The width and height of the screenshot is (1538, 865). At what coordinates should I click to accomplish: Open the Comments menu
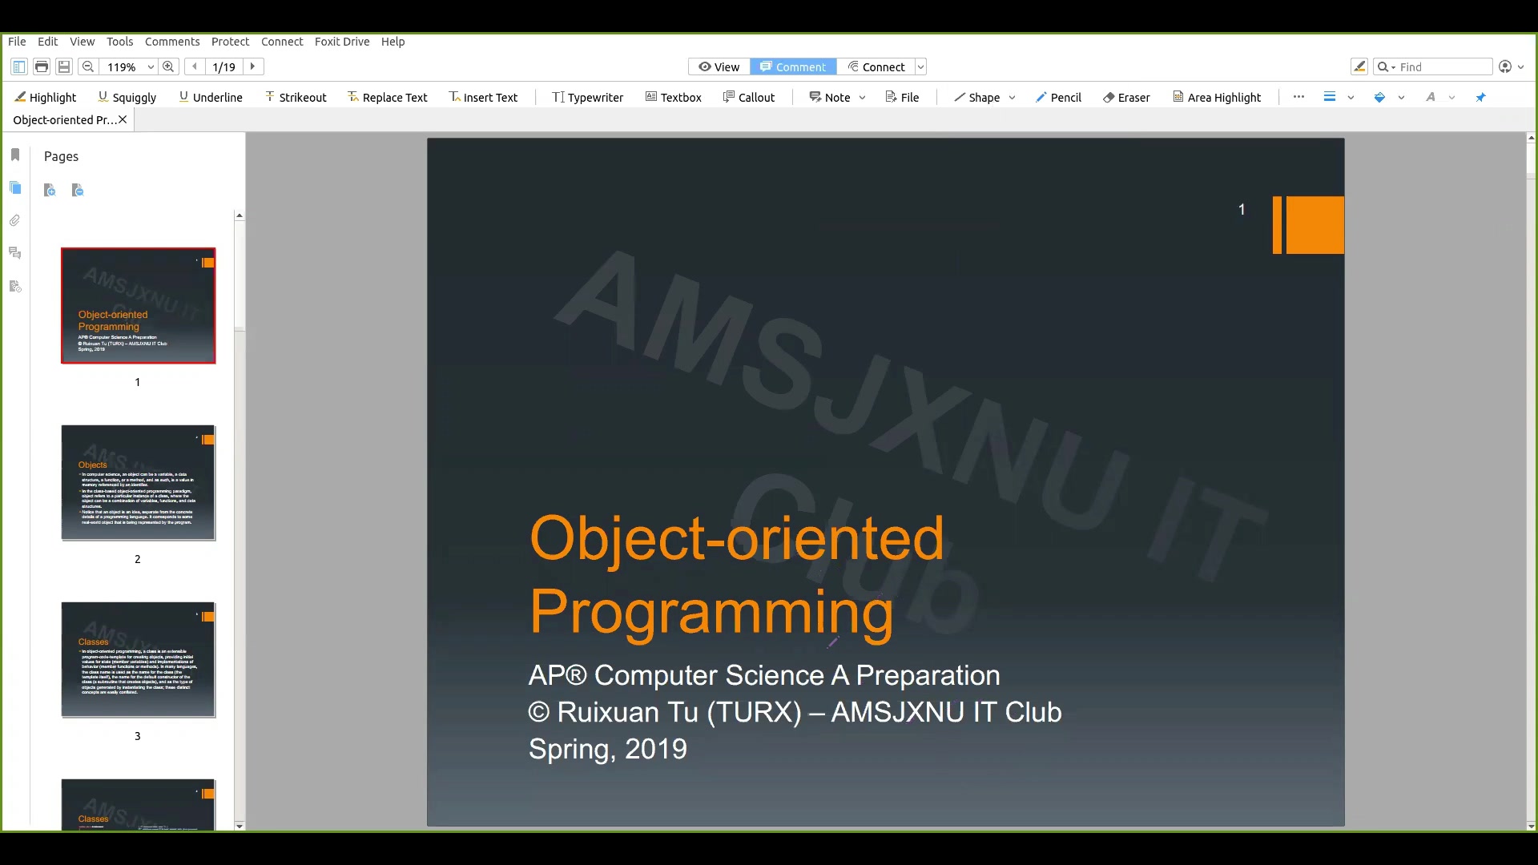tap(172, 42)
